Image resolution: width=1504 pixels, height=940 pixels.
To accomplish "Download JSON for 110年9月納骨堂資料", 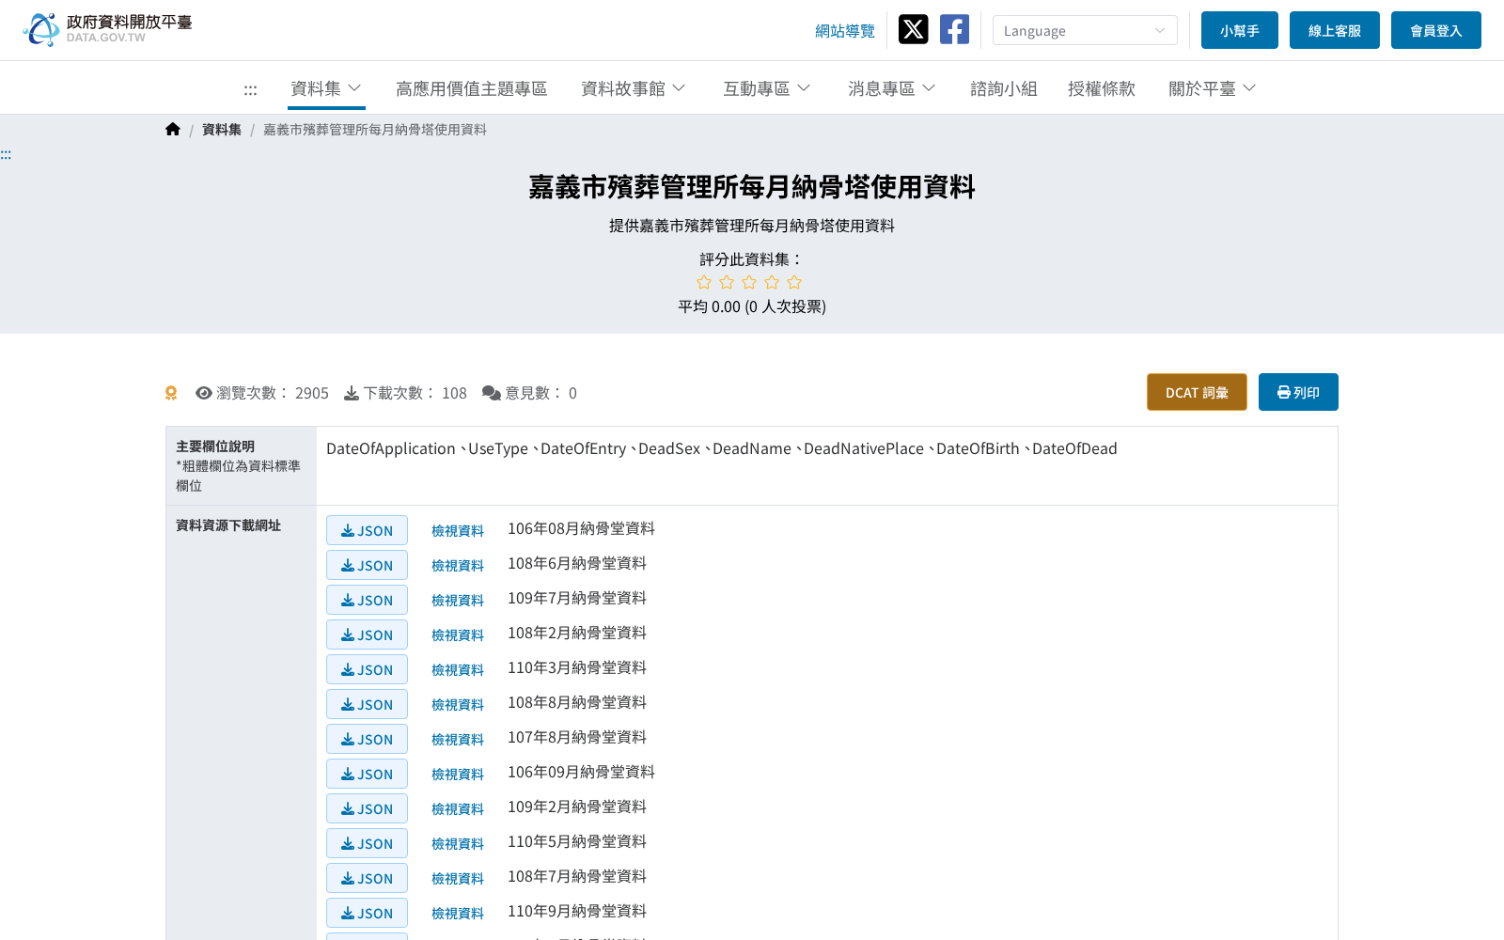I will (x=367, y=913).
